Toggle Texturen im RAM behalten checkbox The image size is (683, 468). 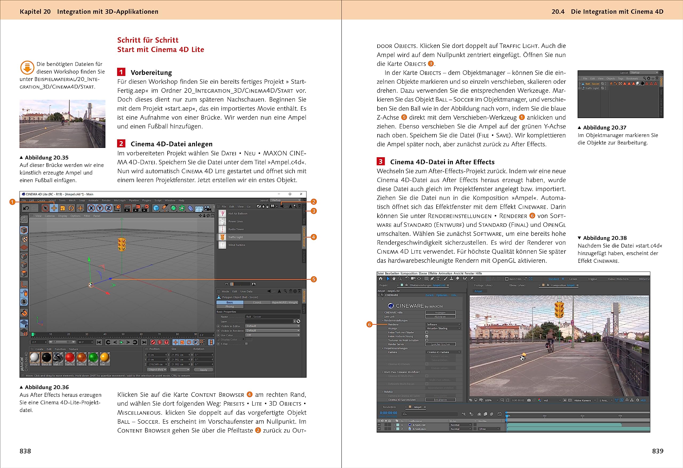click(x=427, y=340)
